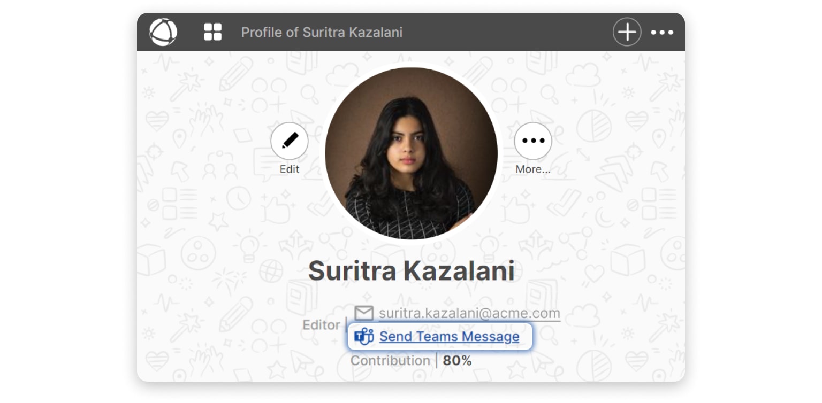Click the circular More options icon
Viewport: 822px width, 403px height.
point(532,141)
